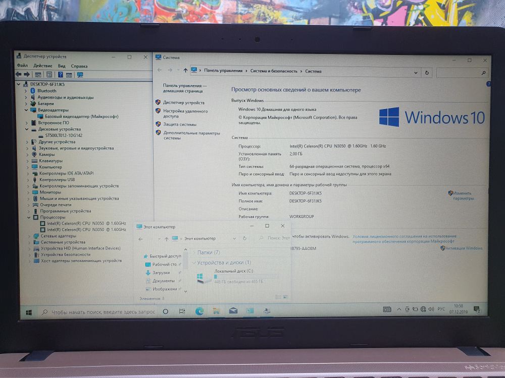505x378 pixels.
Task: Click the Forward arrow in Device Manager toolbar
Action: pyautogui.click(x=27, y=74)
